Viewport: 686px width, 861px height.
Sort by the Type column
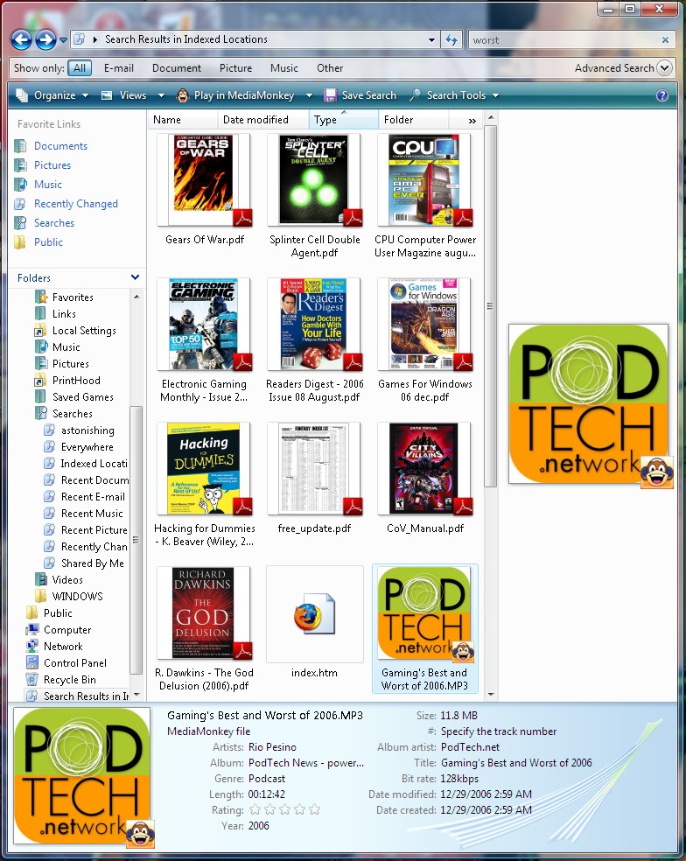[x=344, y=120]
